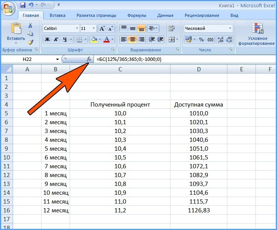
Task: Align cell text left
Action: [x=124, y=39]
